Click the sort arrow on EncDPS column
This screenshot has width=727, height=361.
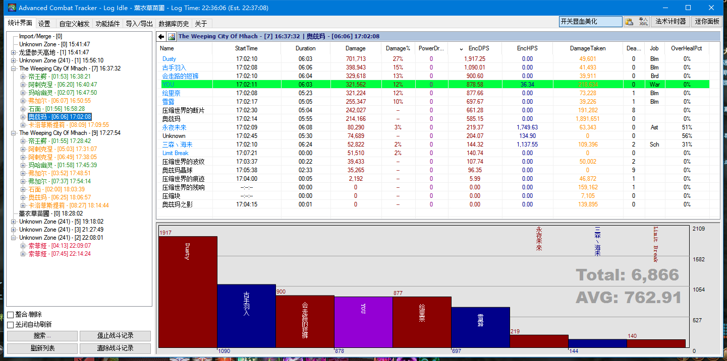(462, 48)
